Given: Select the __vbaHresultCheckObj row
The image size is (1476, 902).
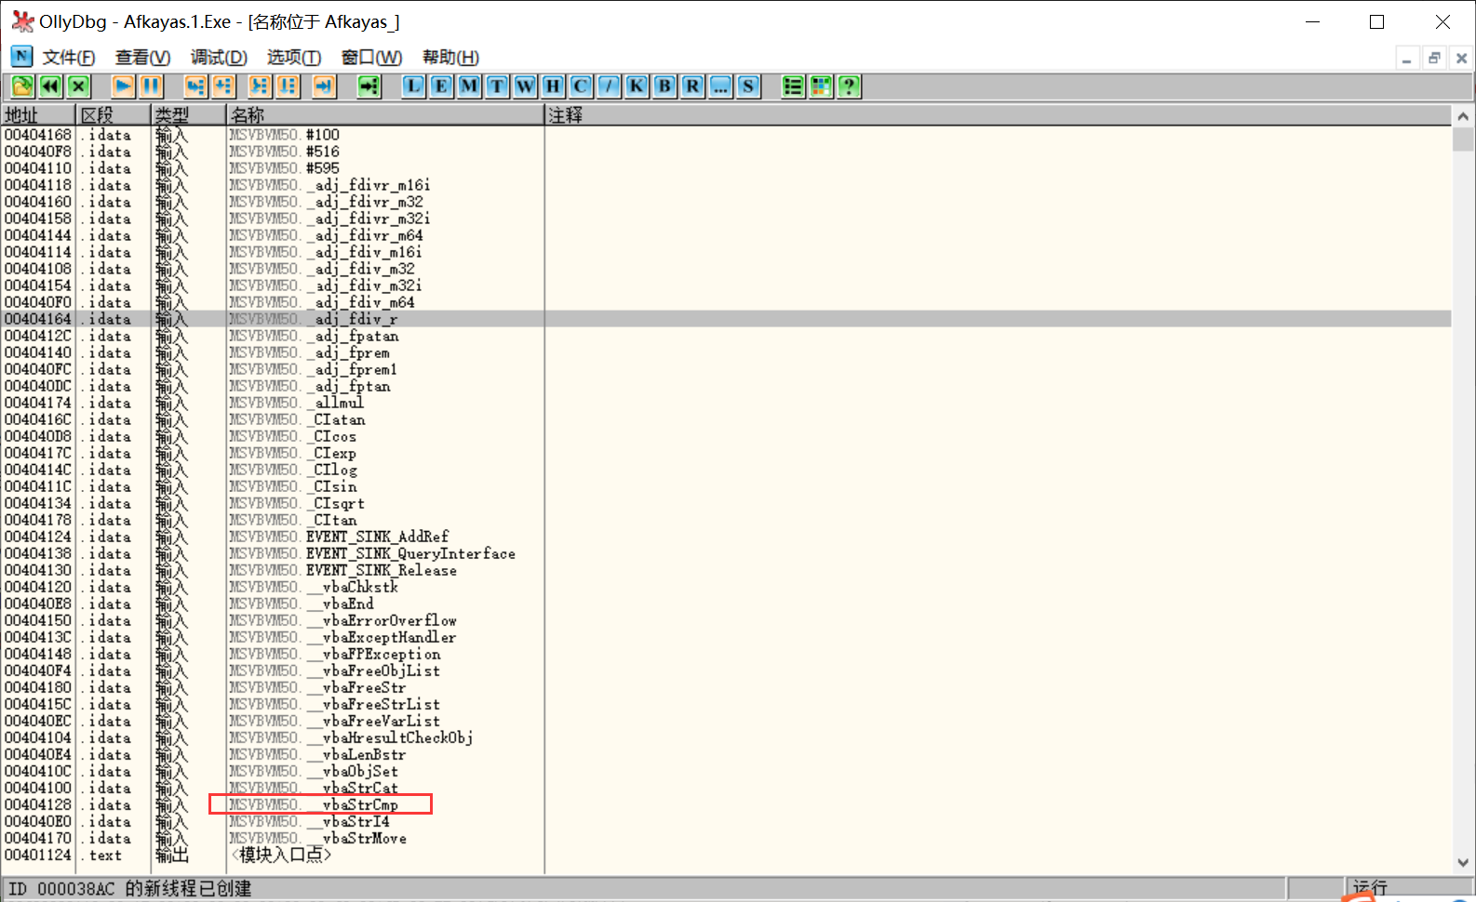Looking at the screenshot, I should (x=726, y=737).
